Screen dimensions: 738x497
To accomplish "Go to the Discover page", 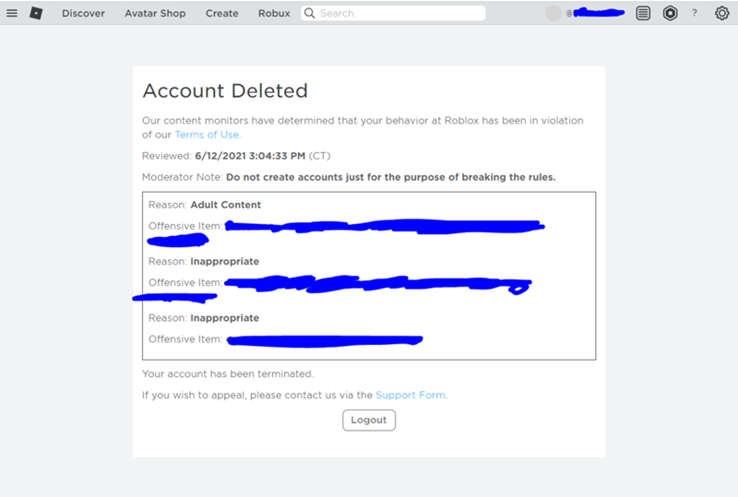I will tap(83, 14).
